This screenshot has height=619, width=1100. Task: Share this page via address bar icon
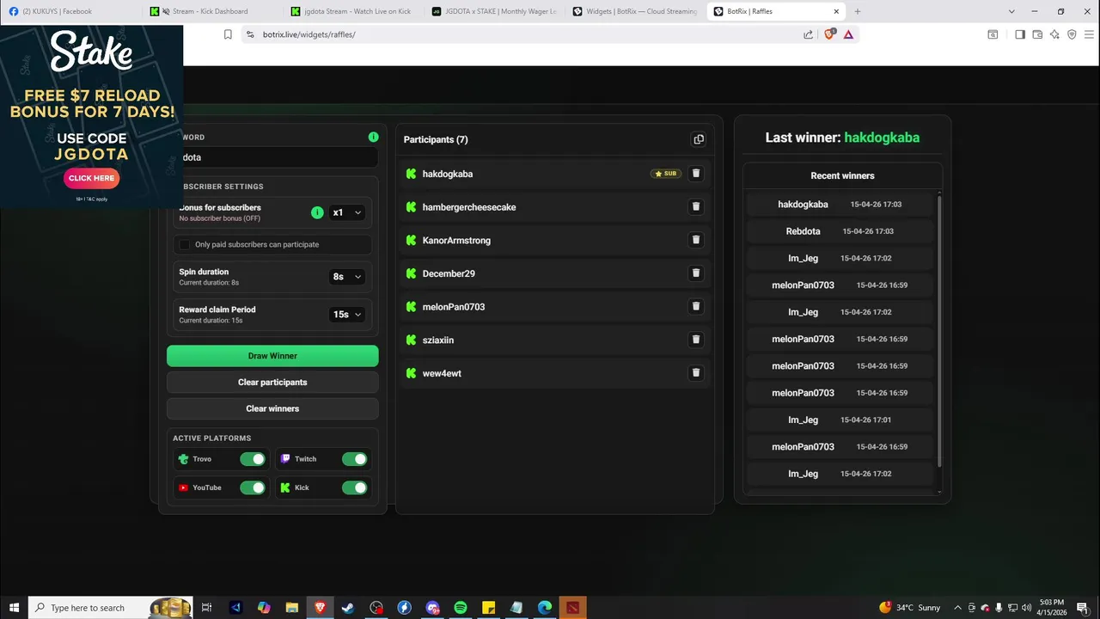[x=808, y=34]
